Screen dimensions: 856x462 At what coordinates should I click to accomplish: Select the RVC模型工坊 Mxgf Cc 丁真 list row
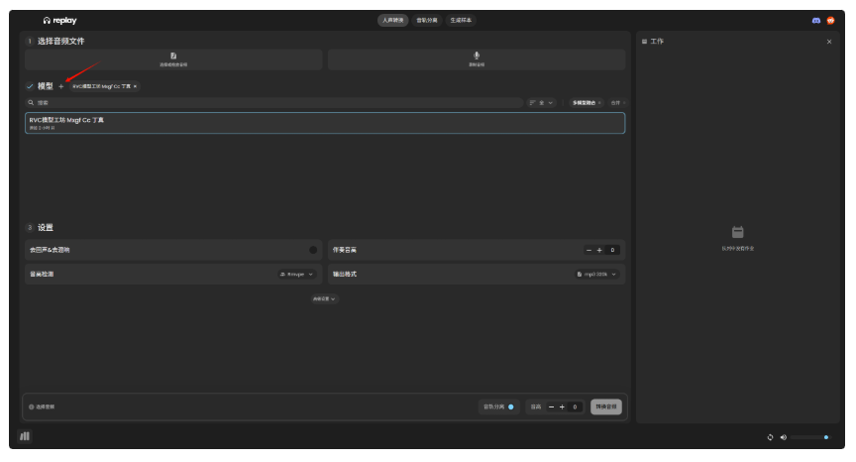[325, 123]
